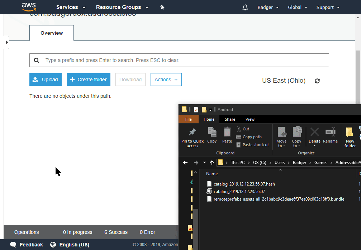
Task: Open the notifications bell icon
Action: (x=245, y=8)
